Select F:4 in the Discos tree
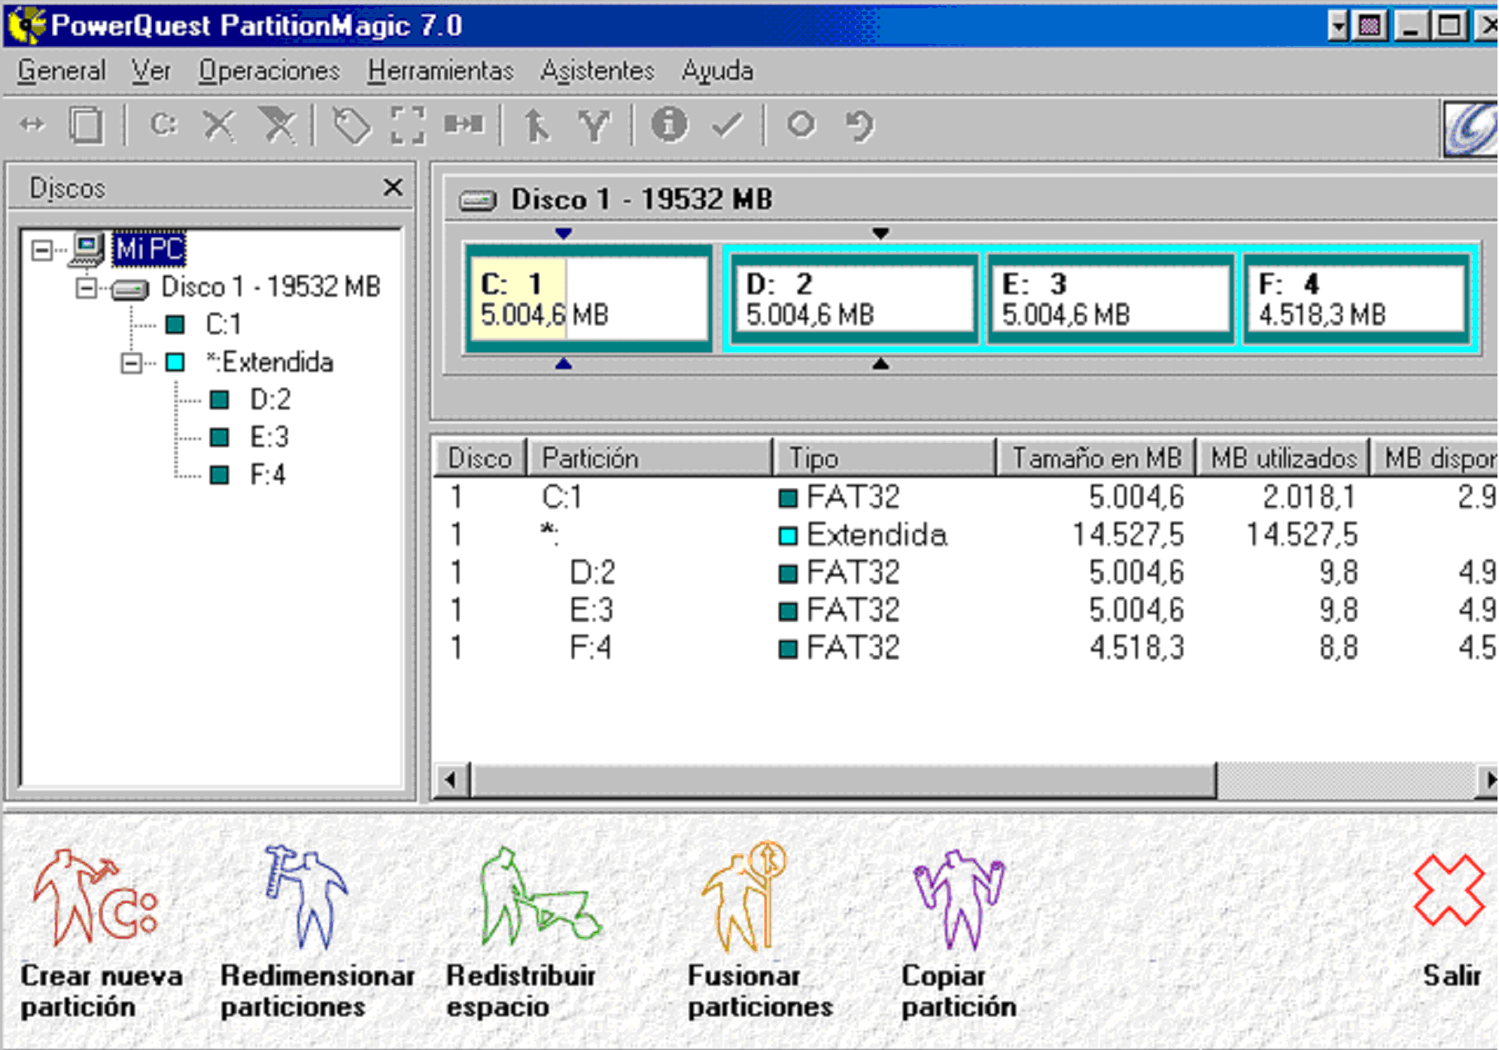This screenshot has width=1499, height=1050. (267, 475)
